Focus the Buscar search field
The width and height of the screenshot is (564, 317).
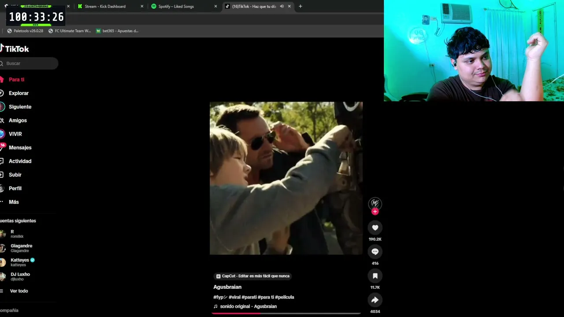[29, 63]
